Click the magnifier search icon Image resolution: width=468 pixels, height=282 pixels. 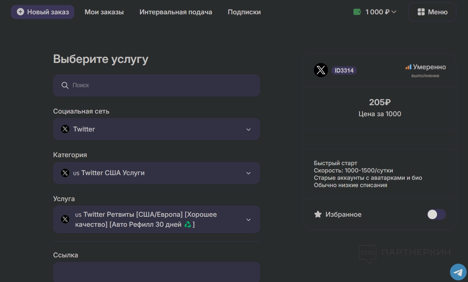(x=65, y=86)
